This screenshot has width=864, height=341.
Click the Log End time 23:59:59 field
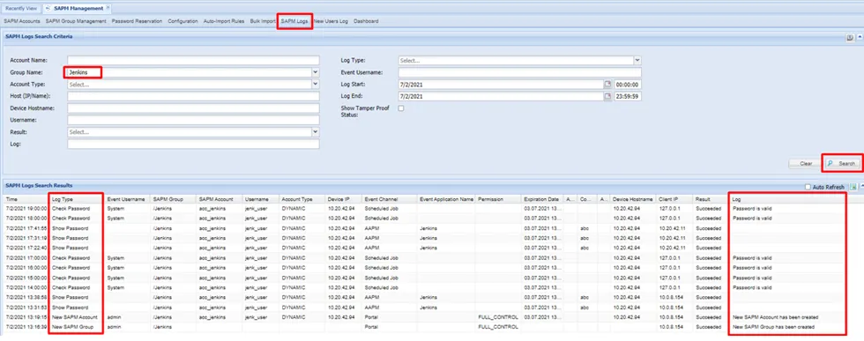point(627,96)
